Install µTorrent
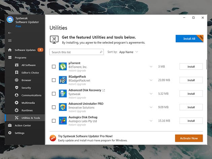This screenshot has width=212, height=159. point(191,67)
